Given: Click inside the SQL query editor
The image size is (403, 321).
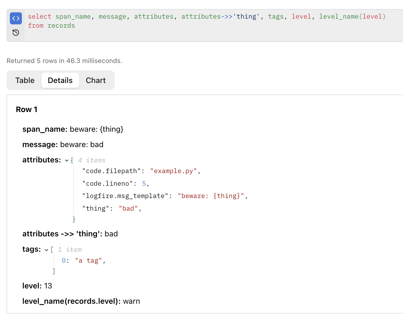Looking at the screenshot, I should point(213,30).
